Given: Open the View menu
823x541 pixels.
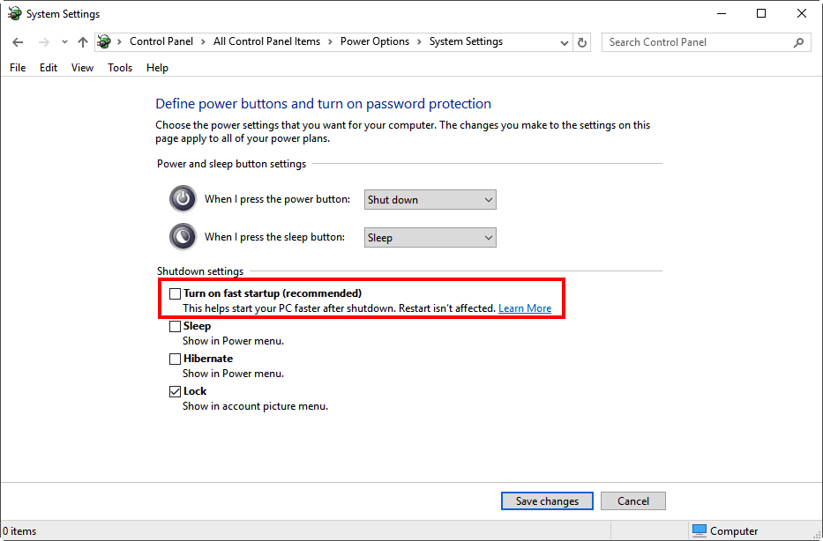Looking at the screenshot, I should coord(82,67).
